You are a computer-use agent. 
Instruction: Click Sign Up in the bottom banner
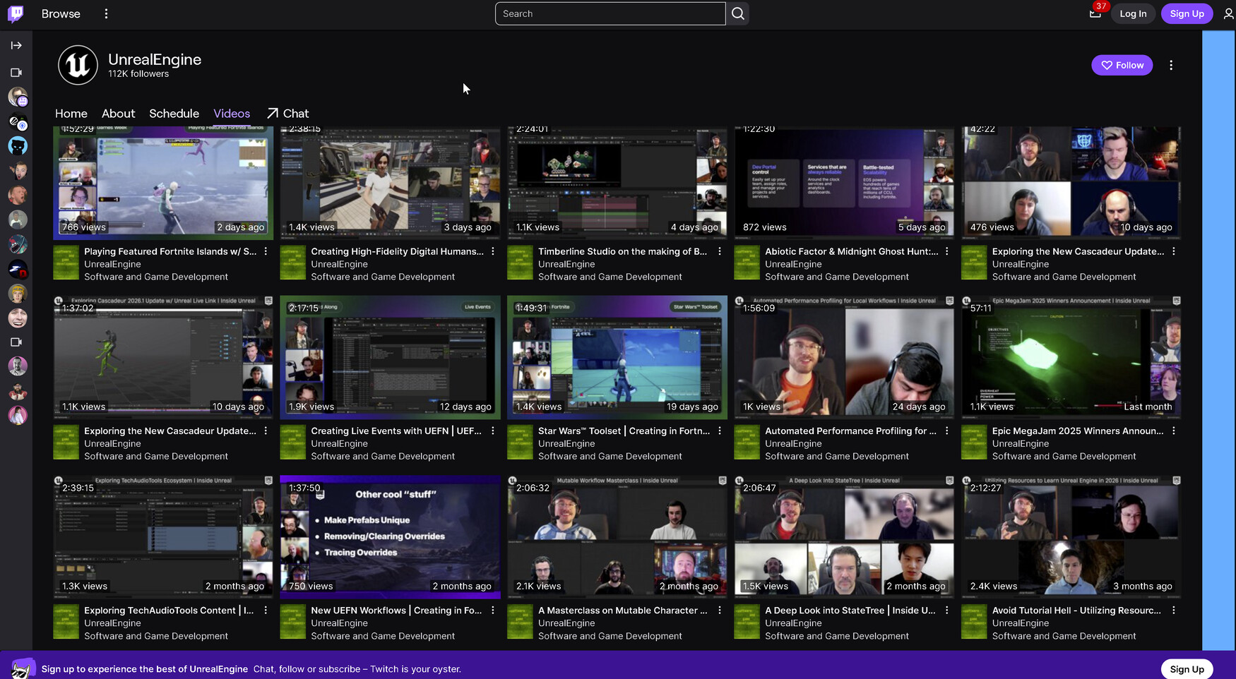pyautogui.click(x=1186, y=669)
